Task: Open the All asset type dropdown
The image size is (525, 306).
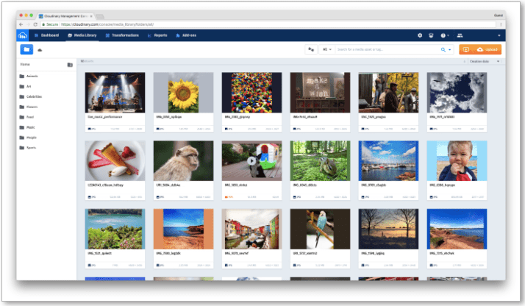Action: [x=326, y=49]
